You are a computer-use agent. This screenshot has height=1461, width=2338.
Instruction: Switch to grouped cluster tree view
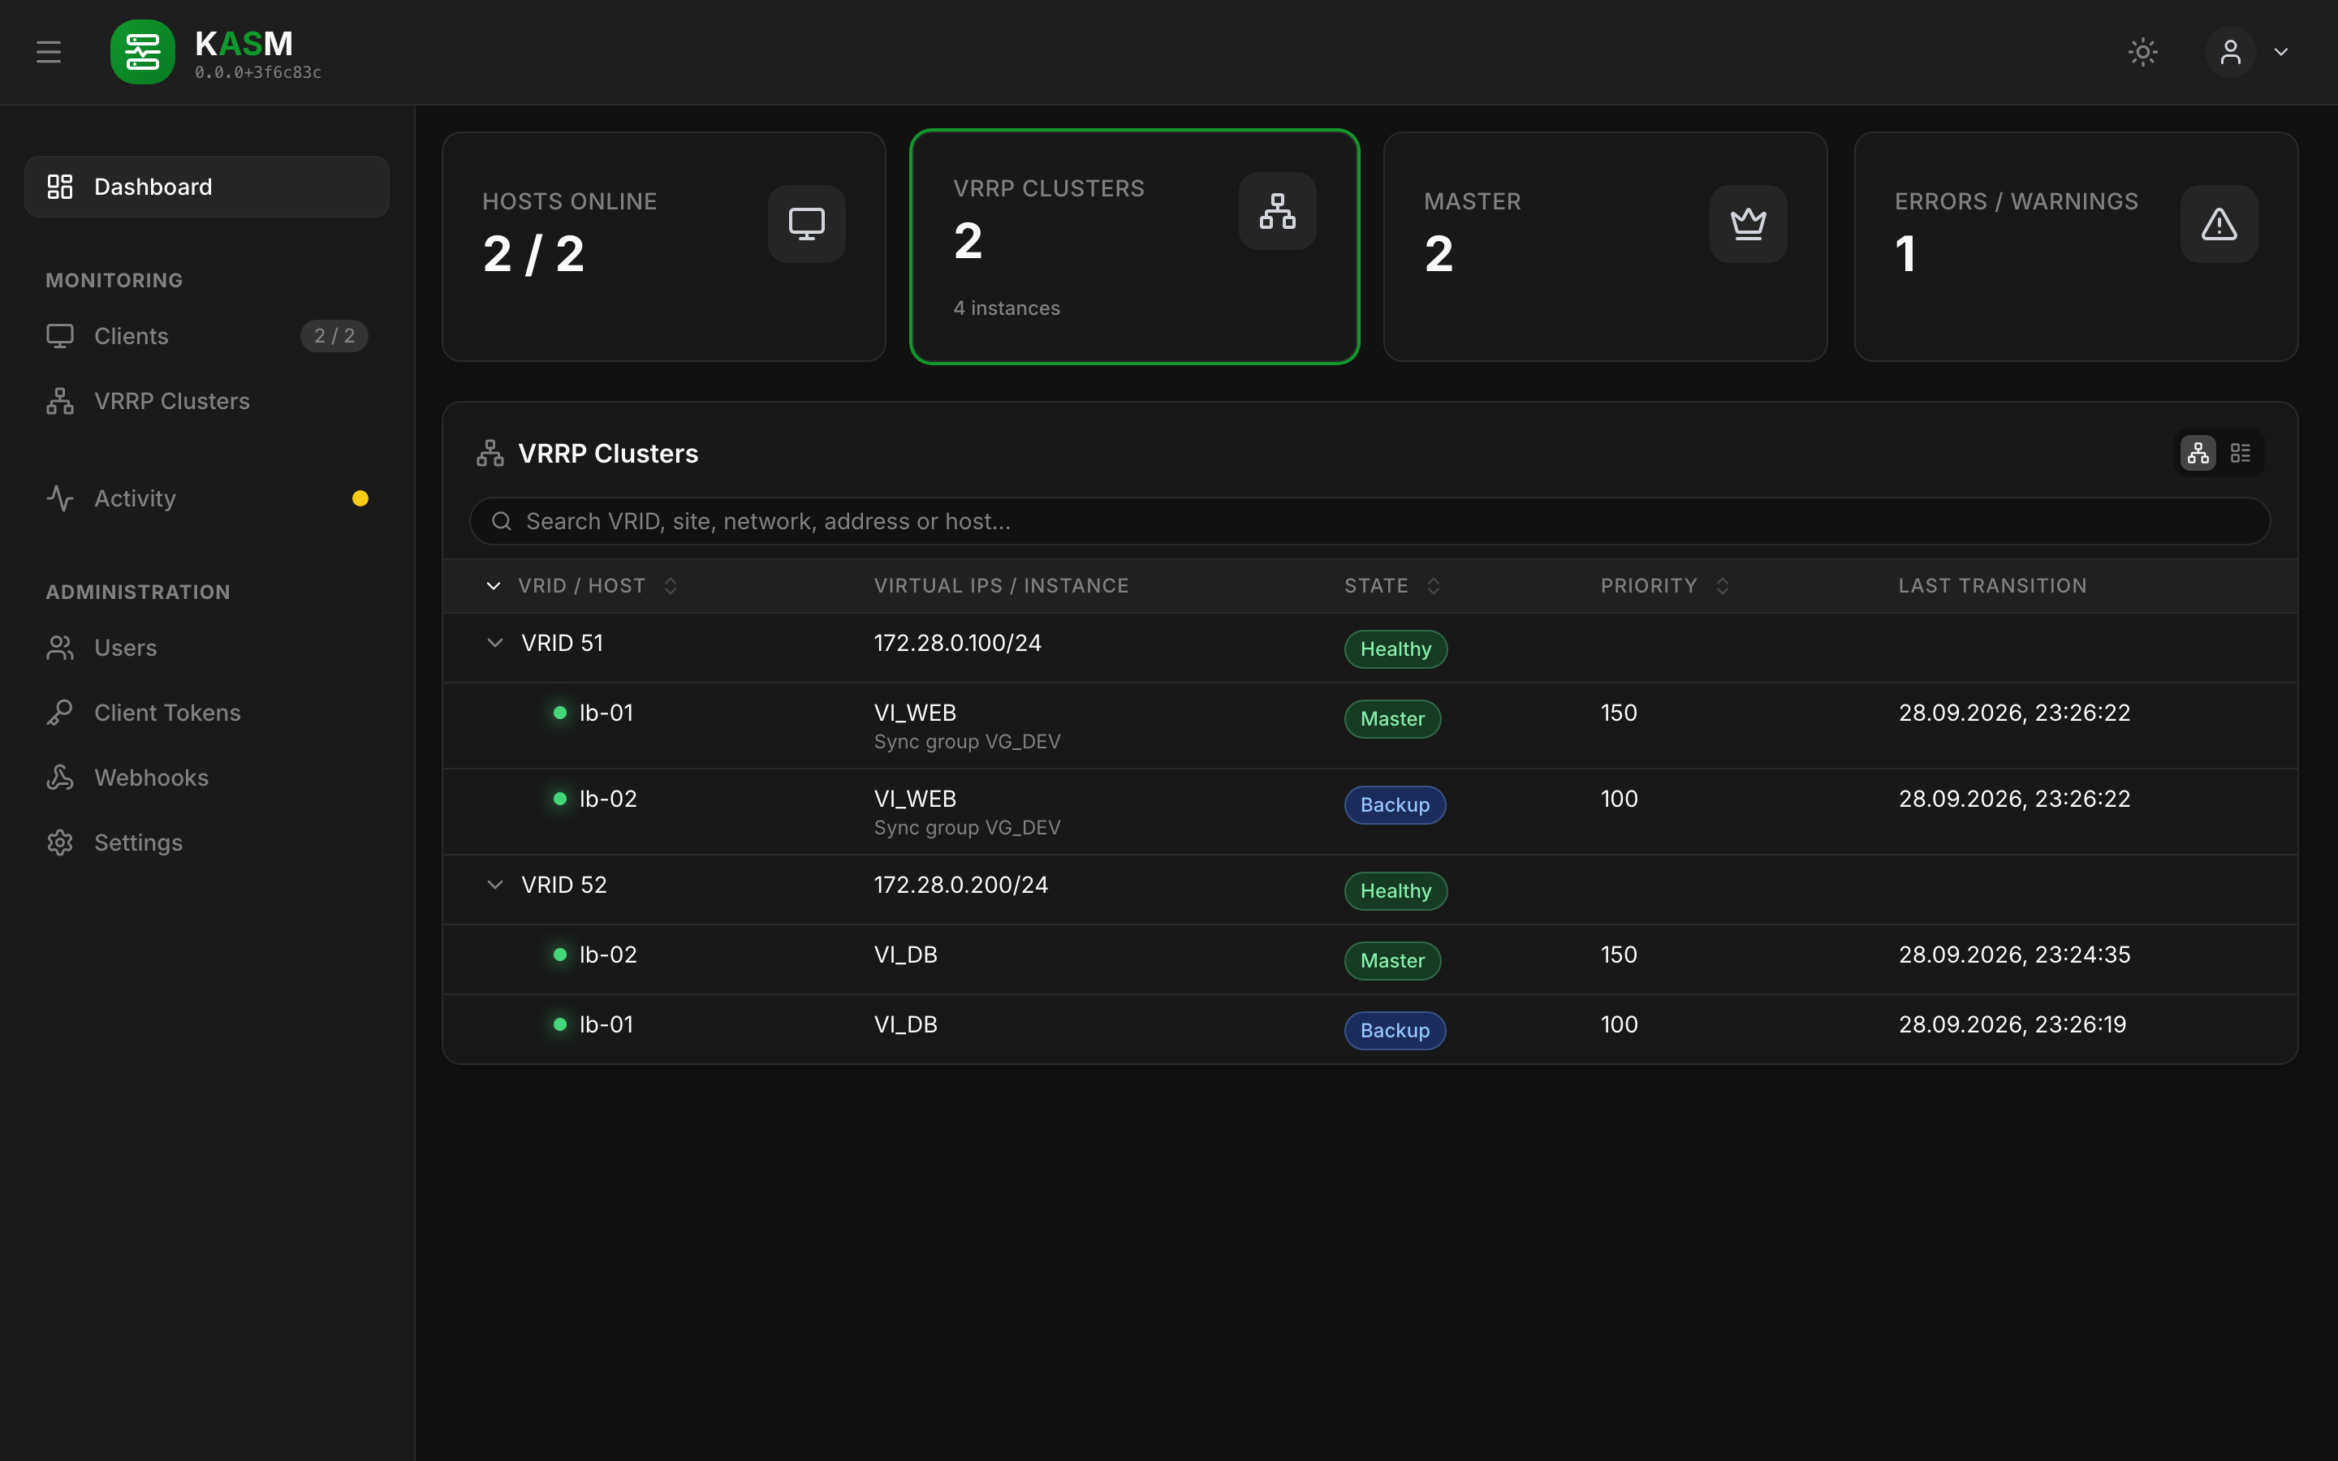tap(2198, 453)
